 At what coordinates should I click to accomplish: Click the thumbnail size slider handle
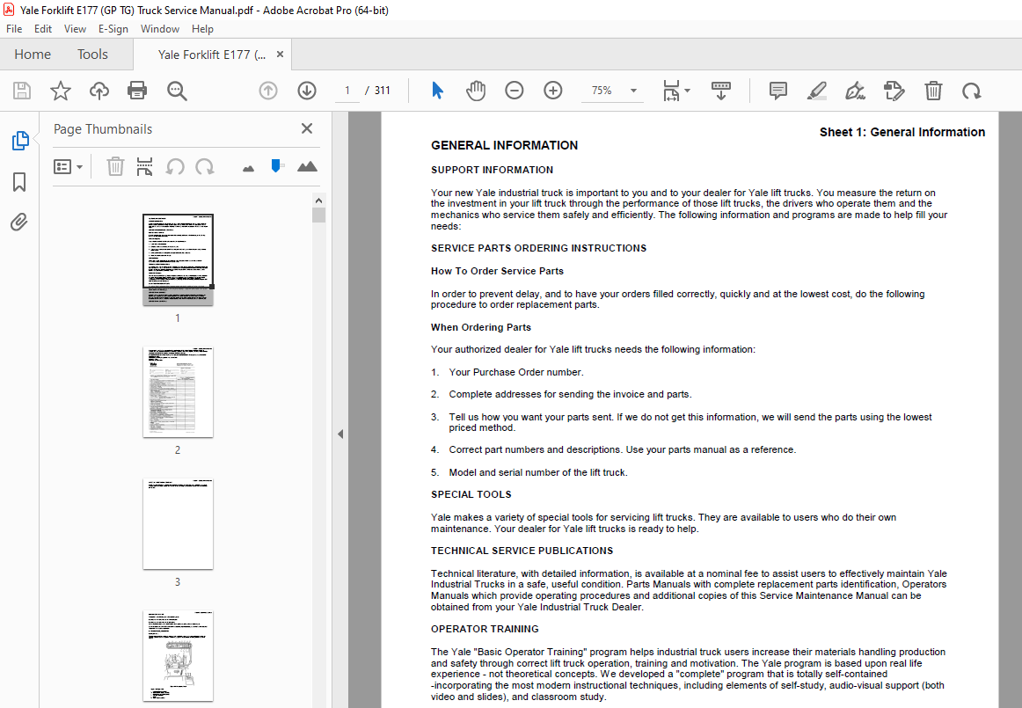coord(277,165)
